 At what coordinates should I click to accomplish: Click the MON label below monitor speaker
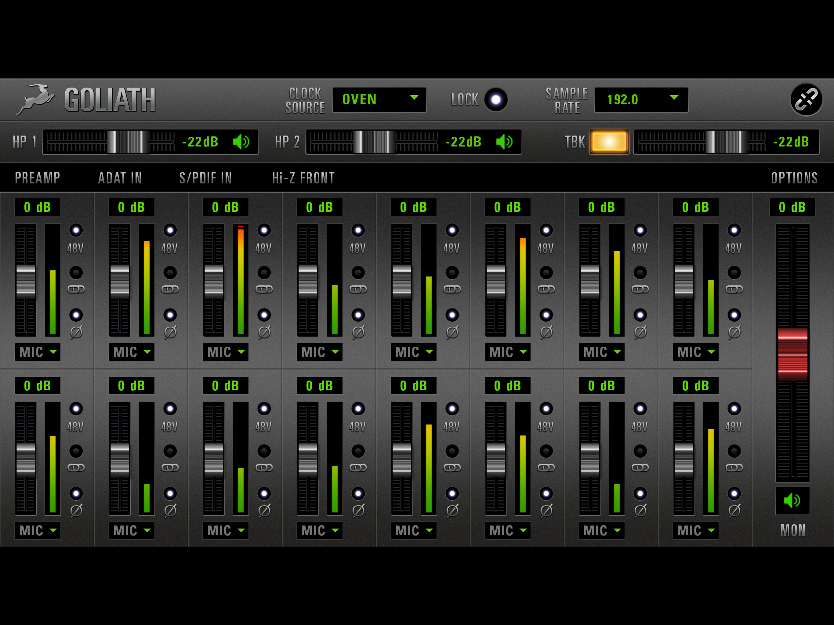[x=792, y=530]
